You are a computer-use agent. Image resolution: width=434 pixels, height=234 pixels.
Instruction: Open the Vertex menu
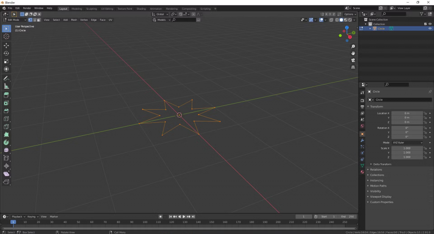(84, 20)
